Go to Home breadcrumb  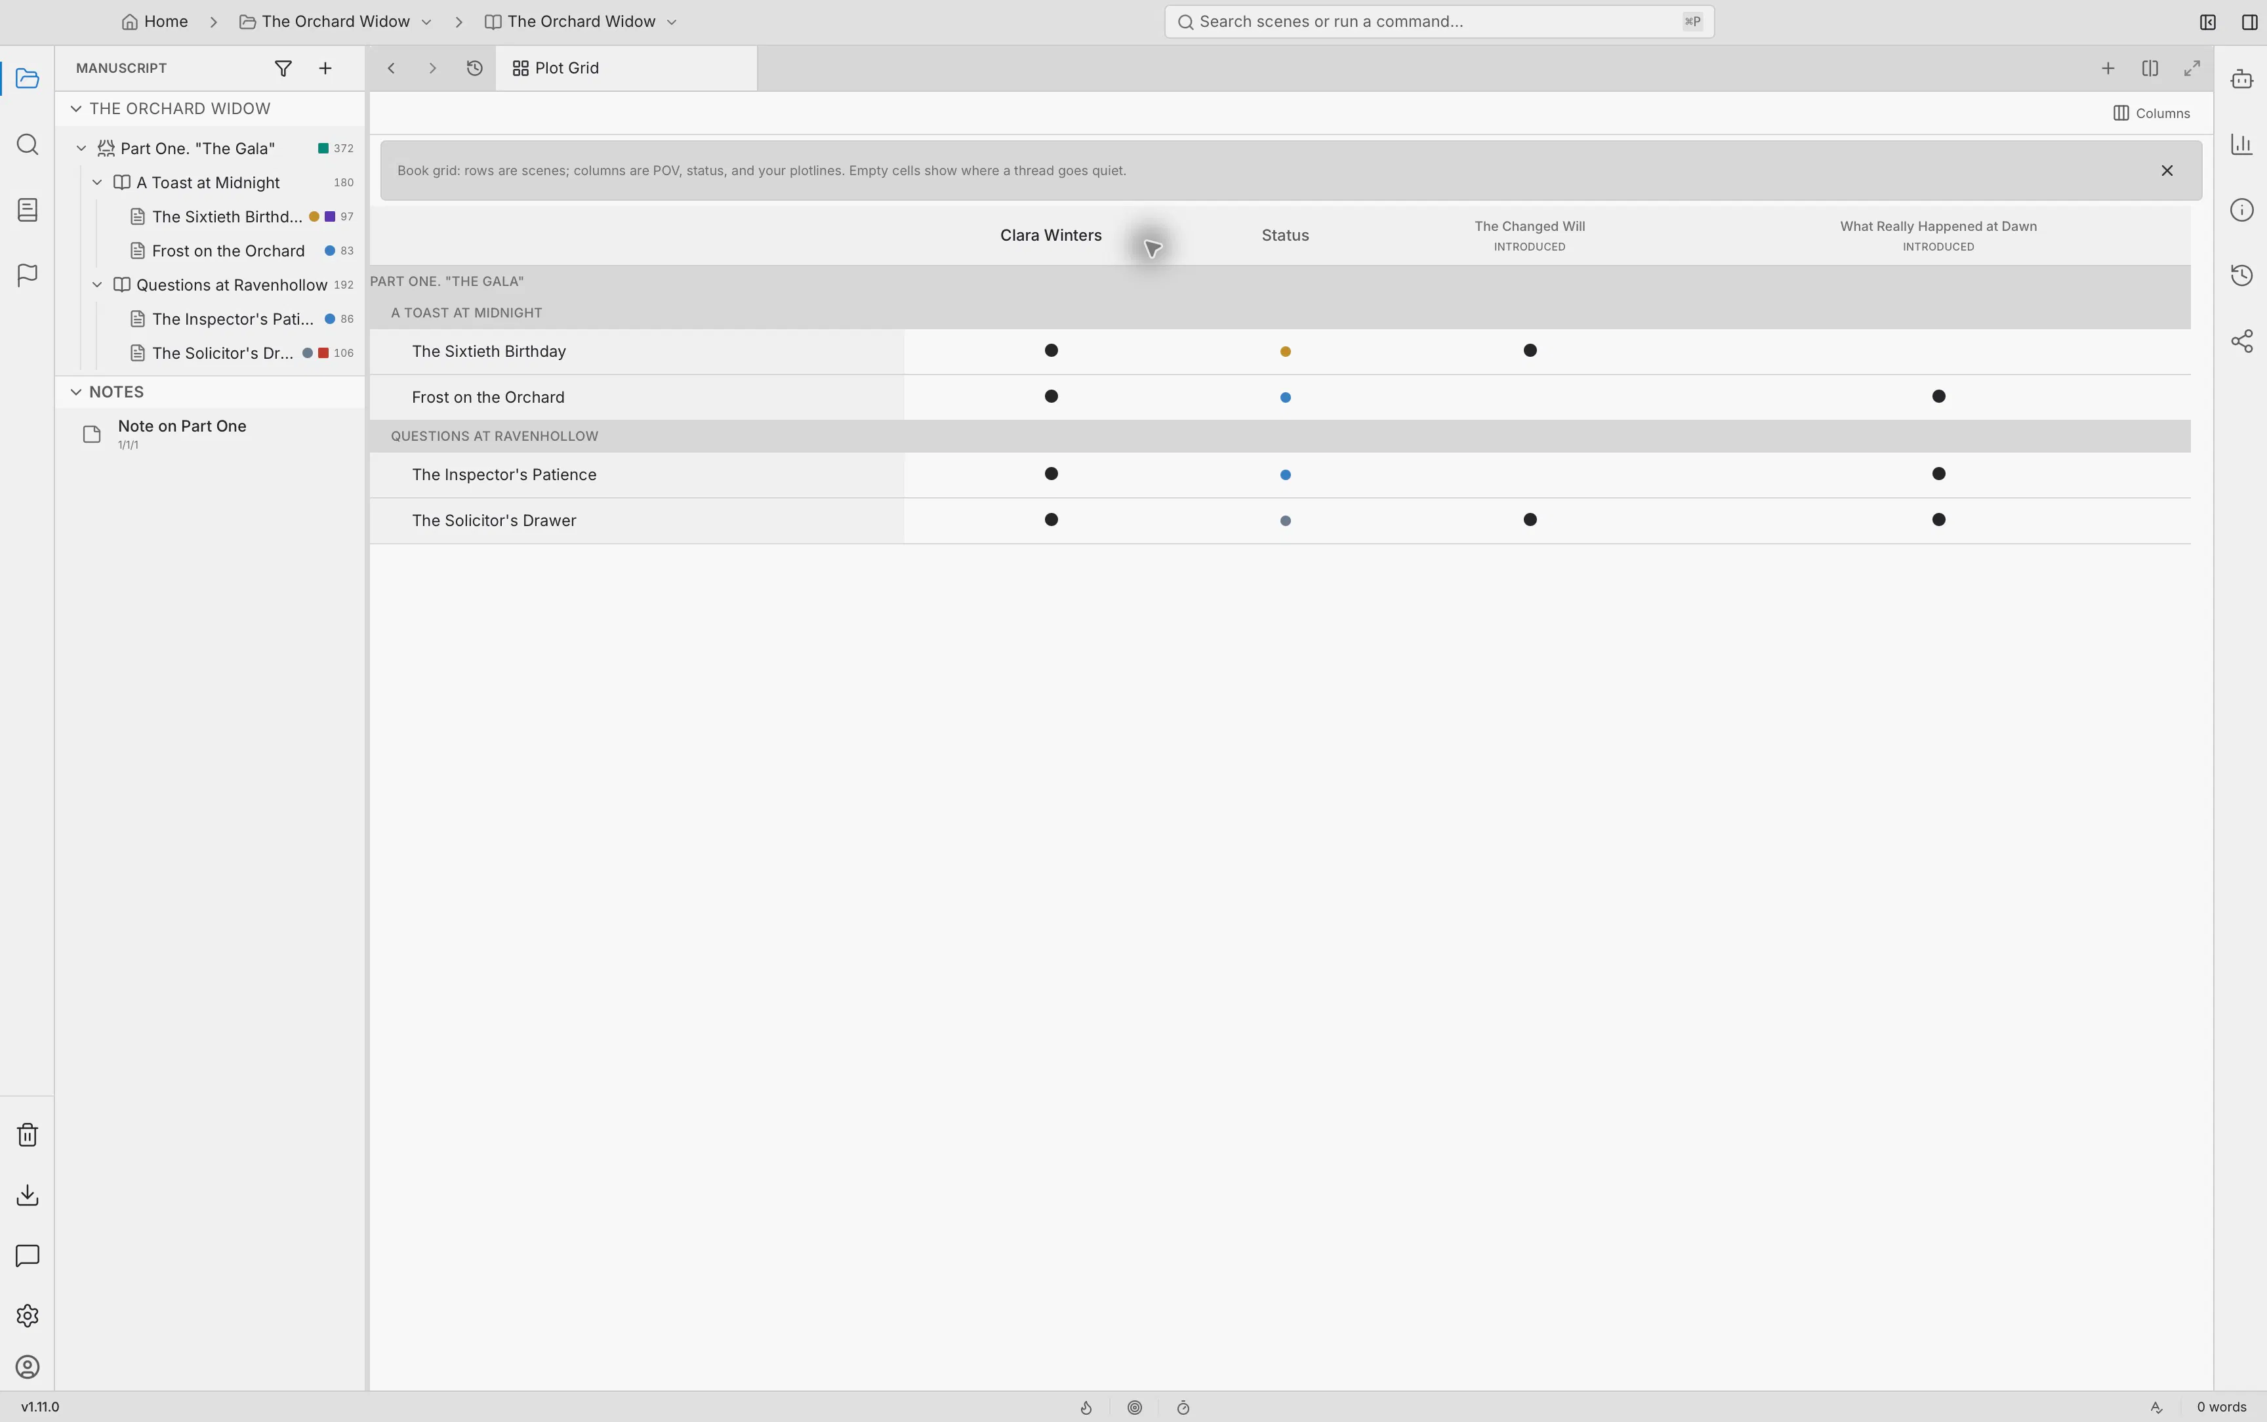tap(155, 21)
